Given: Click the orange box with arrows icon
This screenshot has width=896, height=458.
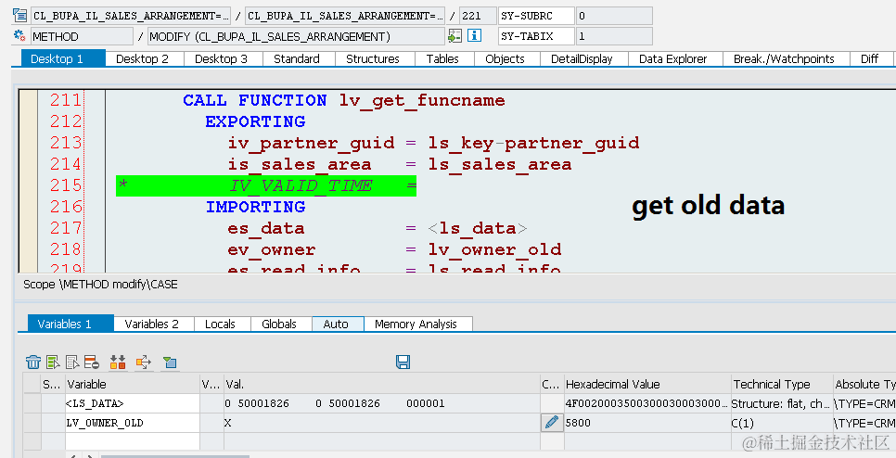Looking at the screenshot, I should tap(144, 362).
